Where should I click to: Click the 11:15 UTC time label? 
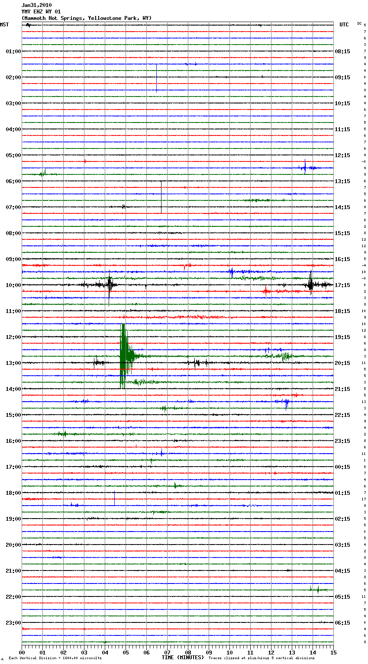[x=342, y=129]
